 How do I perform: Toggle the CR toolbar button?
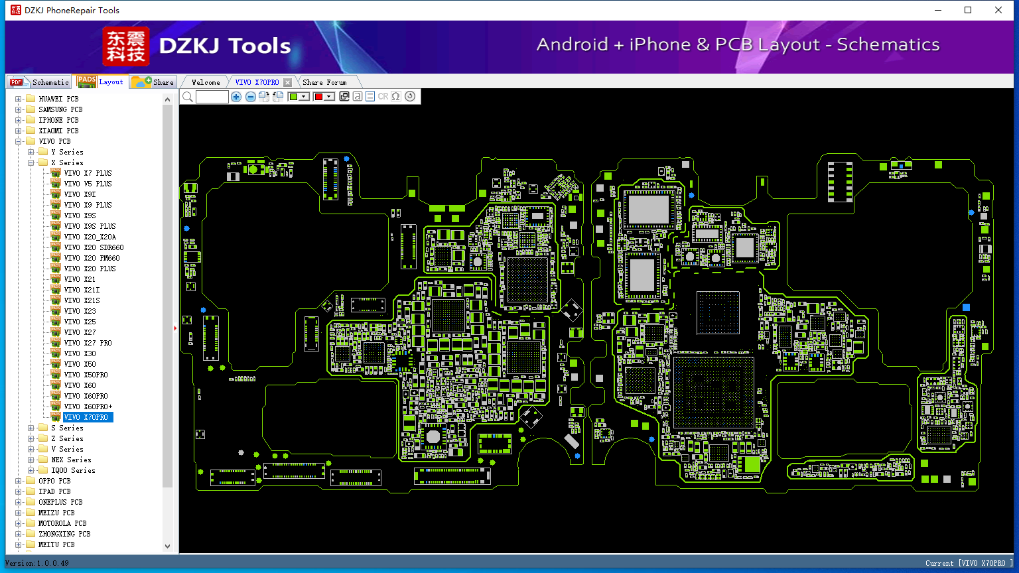[383, 97]
